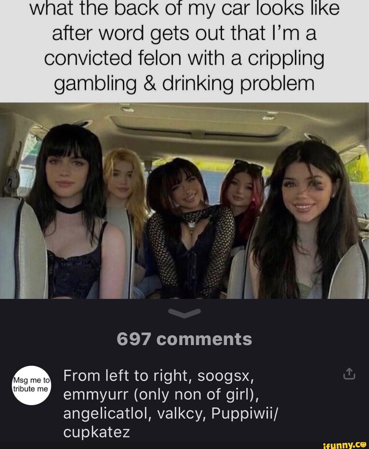This screenshot has width=369, height=449.
Task: Click the name "valkcy" in the comment
Action: [x=180, y=414]
